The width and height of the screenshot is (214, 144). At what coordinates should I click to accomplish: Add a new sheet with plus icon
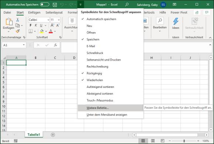[x=53, y=135]
